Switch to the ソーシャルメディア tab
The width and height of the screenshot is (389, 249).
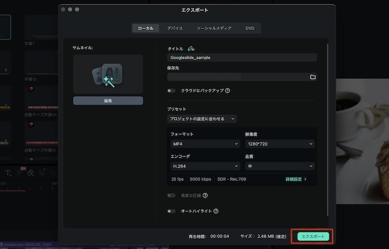[x=214, y=28]
